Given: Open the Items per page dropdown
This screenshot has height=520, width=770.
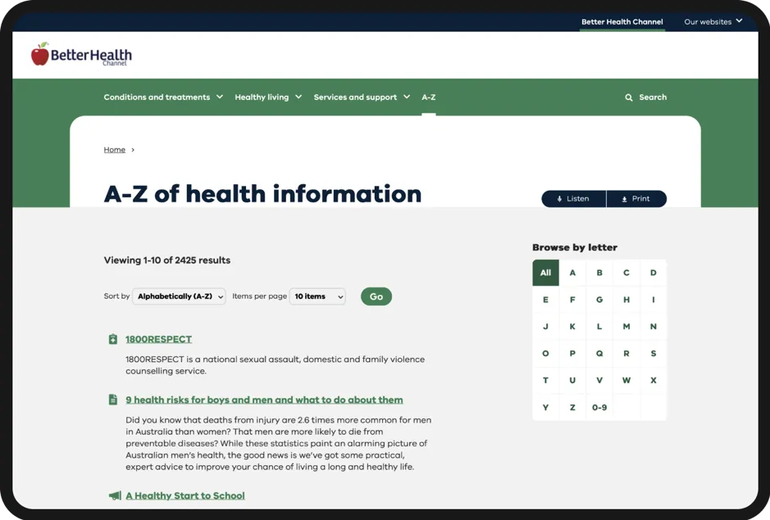Looking at the screenshot, I should point(317,296).
